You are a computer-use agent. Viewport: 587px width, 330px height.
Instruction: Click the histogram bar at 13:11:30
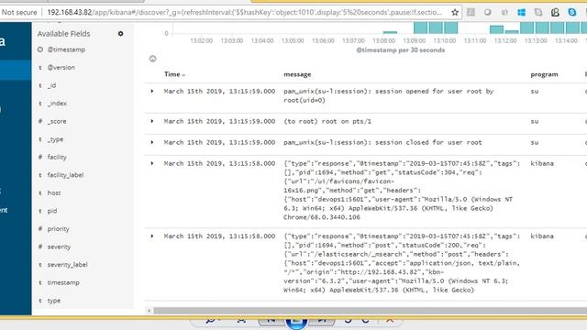click(x=496, y=29)
